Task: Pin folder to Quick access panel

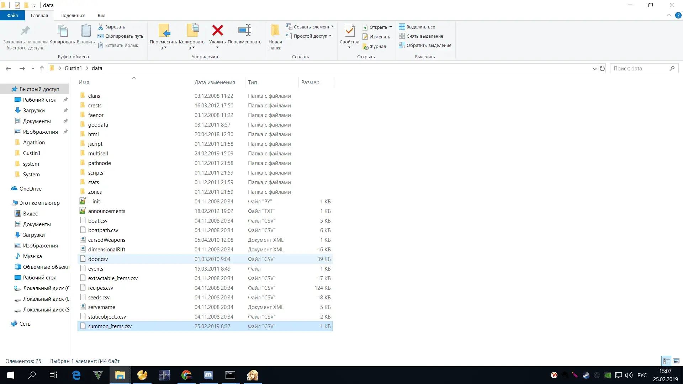Action: click(25, 37)
